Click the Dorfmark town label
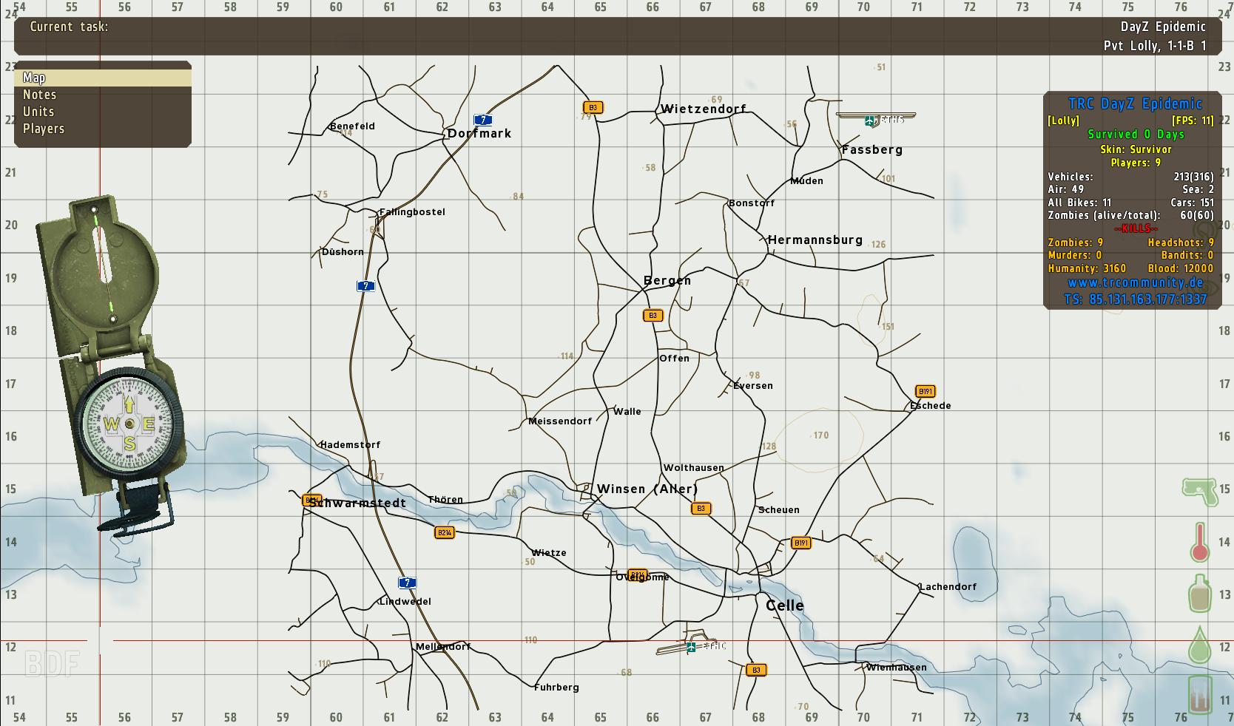Image resolution: width=1234 pixels, height=726 pixels. [x=479, y=134]
